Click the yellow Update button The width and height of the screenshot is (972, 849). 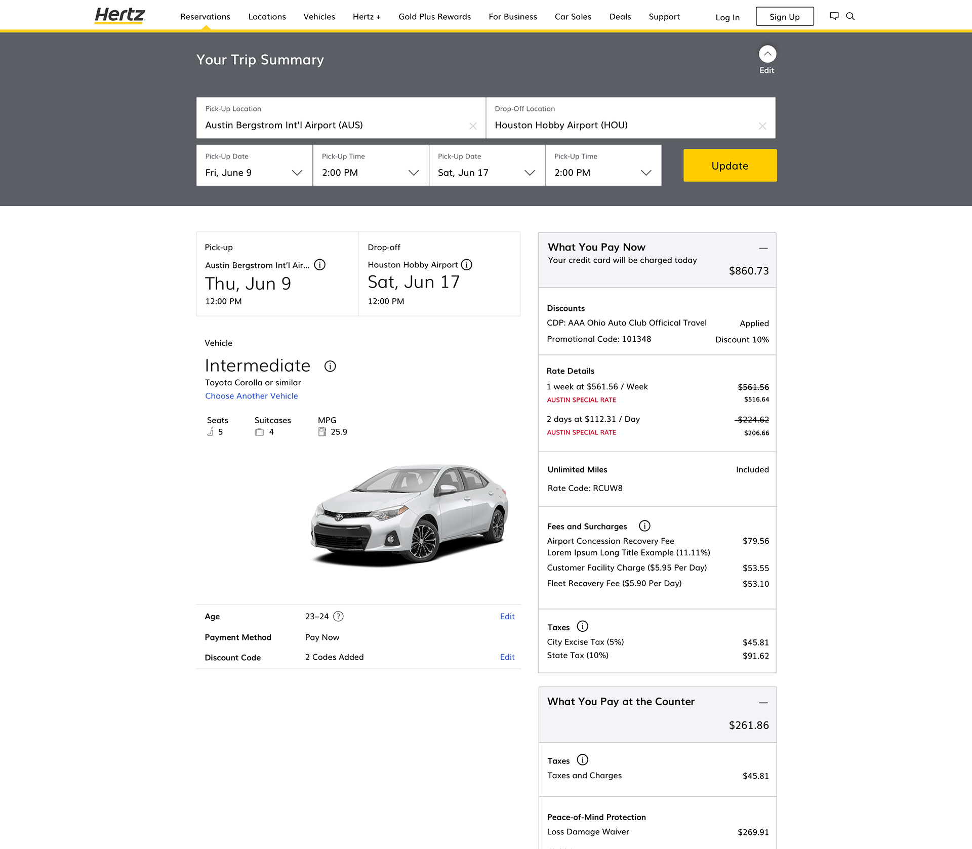tap(730, 165)
